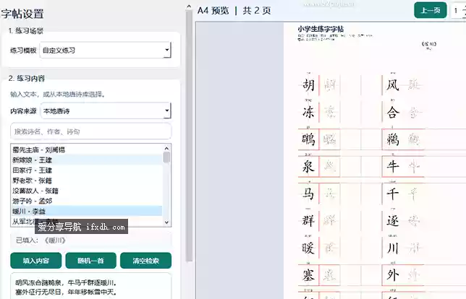Click the poem list scroll-up arrow
Screen dimensions: 466x299
tap(166, 148)
